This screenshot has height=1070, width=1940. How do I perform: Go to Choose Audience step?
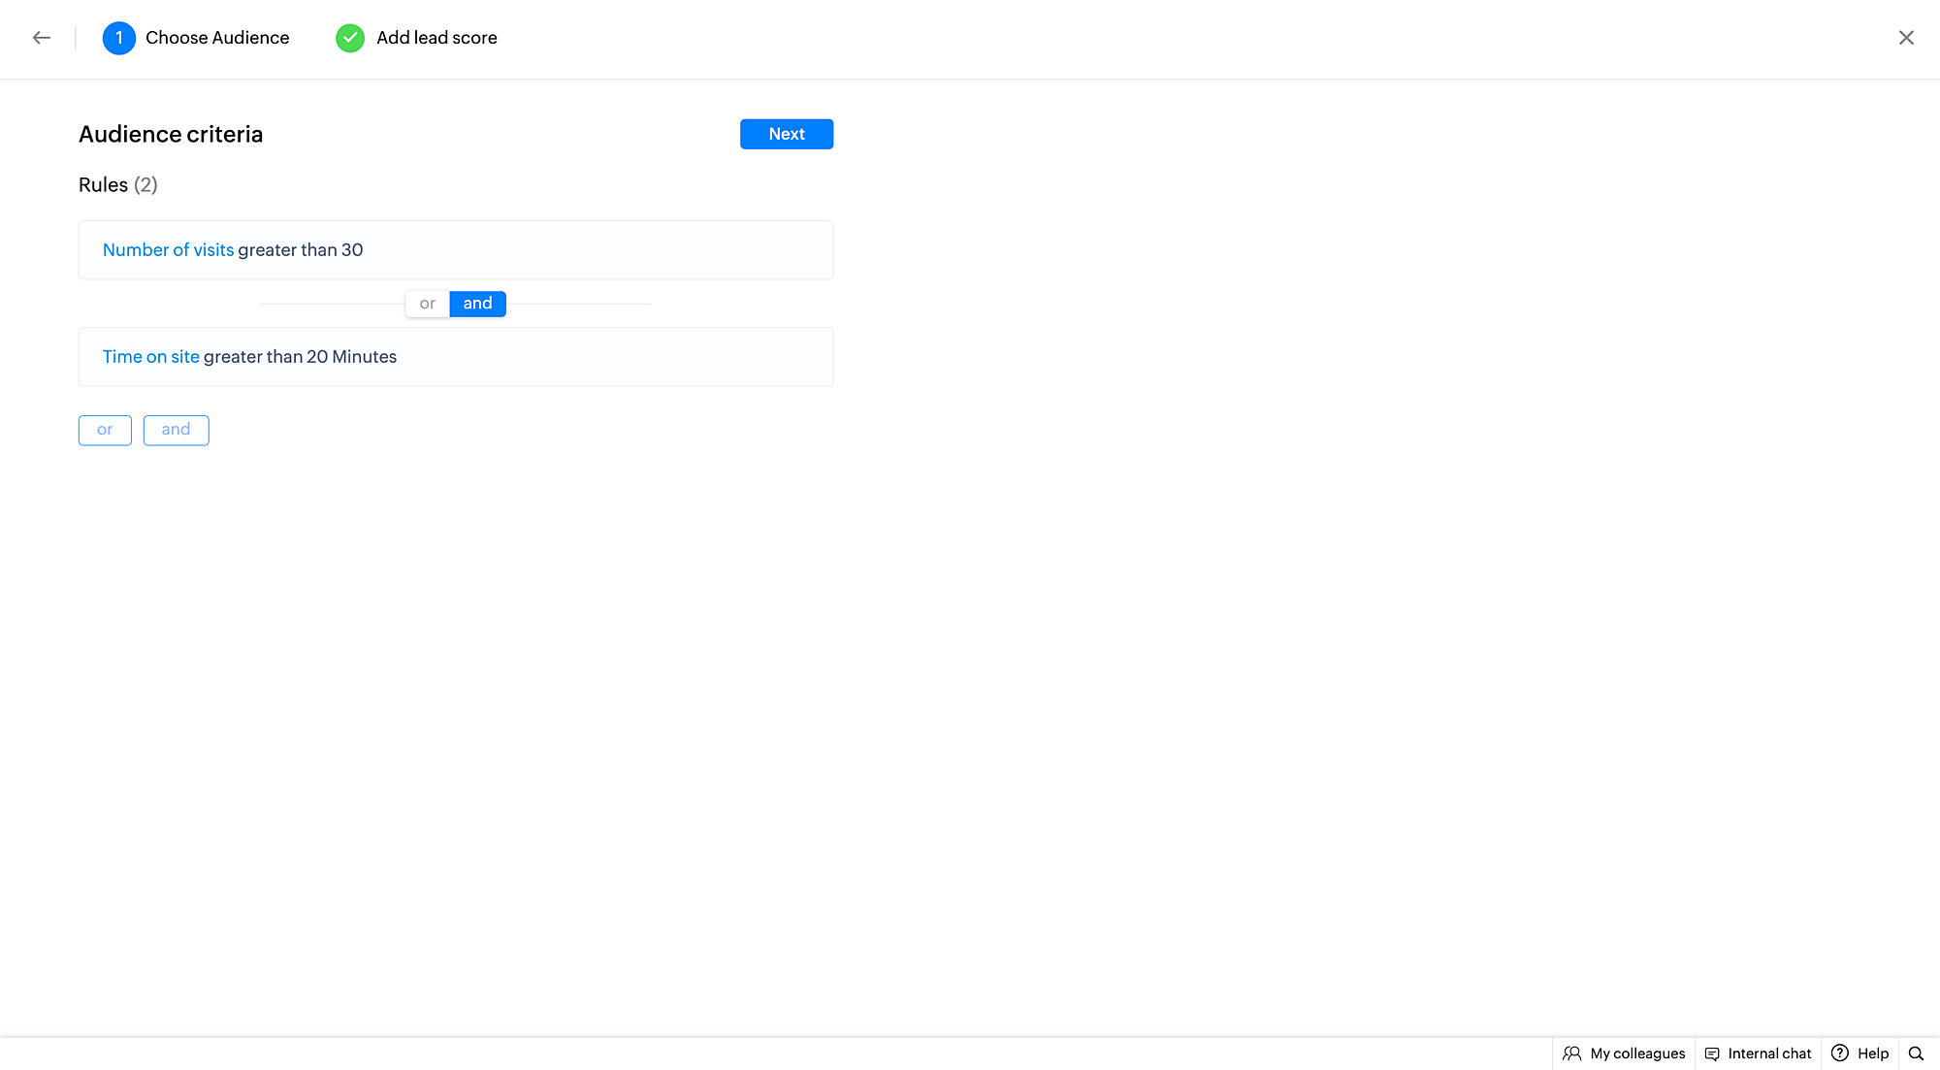[x=217, y=38]
